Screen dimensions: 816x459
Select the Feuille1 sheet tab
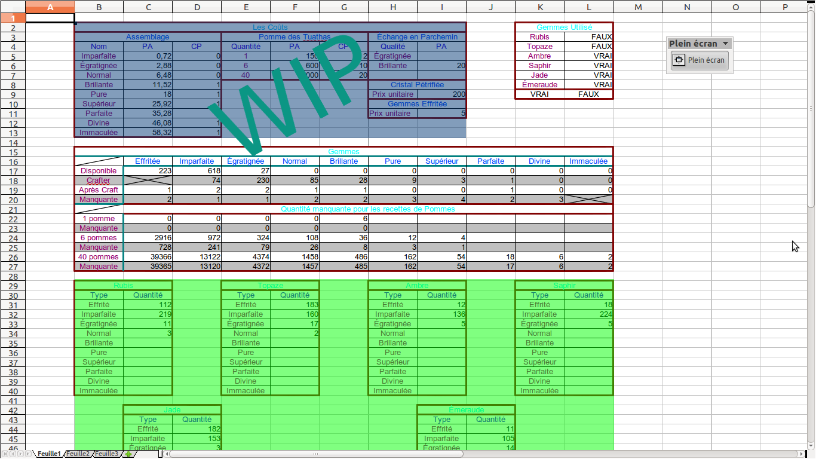49,454
